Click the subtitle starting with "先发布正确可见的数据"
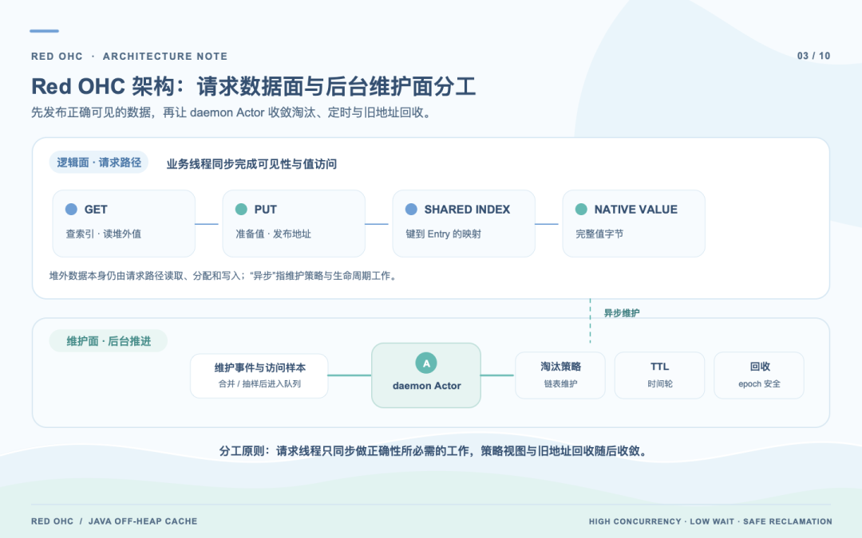The height and width of the screenshot is (538, 862). [231, 112]
